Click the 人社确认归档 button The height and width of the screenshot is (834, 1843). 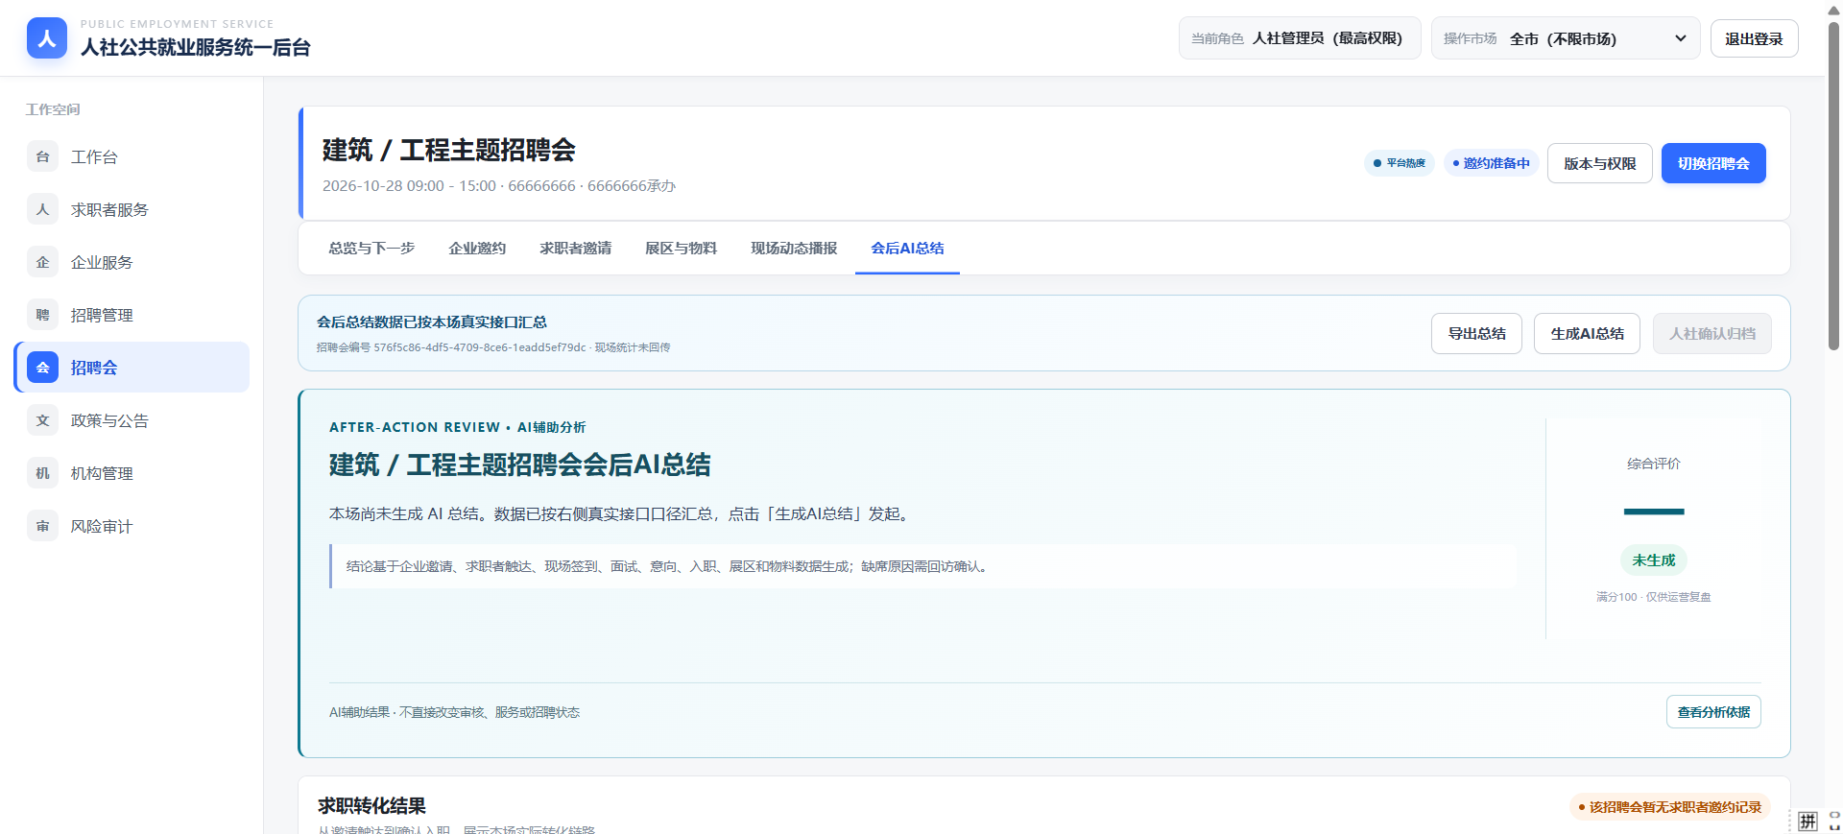coord(1711,333)
